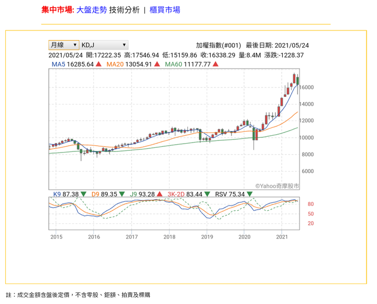Click the 2019 label on the time axis
The width and height of the screenshot is (377, 304).
(x=207, y=237)
